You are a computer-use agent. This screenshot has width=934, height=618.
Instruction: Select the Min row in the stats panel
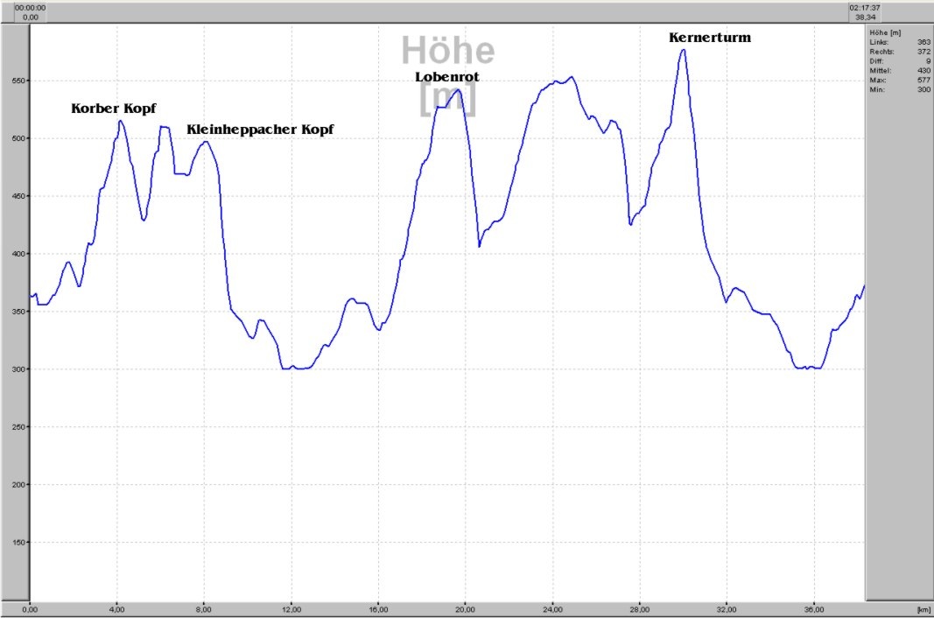[x=900, y=90]
